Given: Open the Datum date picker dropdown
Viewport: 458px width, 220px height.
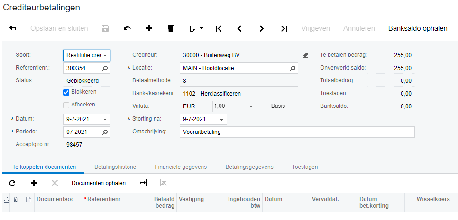Looking at the screenshot, I should 105,119.
